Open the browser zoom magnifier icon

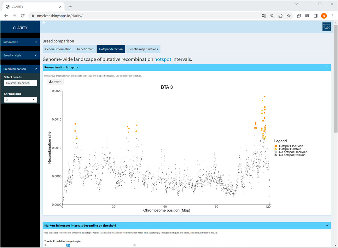coord(272,16)
